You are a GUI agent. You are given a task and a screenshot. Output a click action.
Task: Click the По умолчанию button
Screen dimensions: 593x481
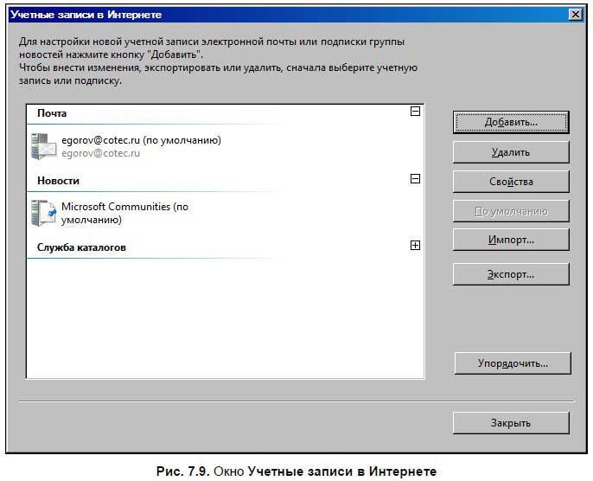(x=511, y=211)
